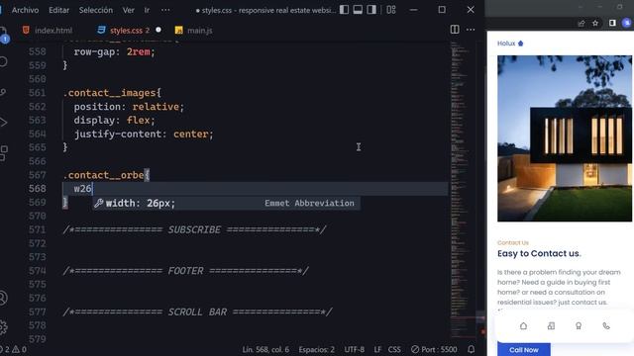Change language mode via CSS status entry

tap(394, 349)
